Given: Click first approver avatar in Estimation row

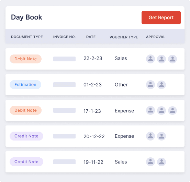Looking at the screenshot, I should [x=150, y=85].
